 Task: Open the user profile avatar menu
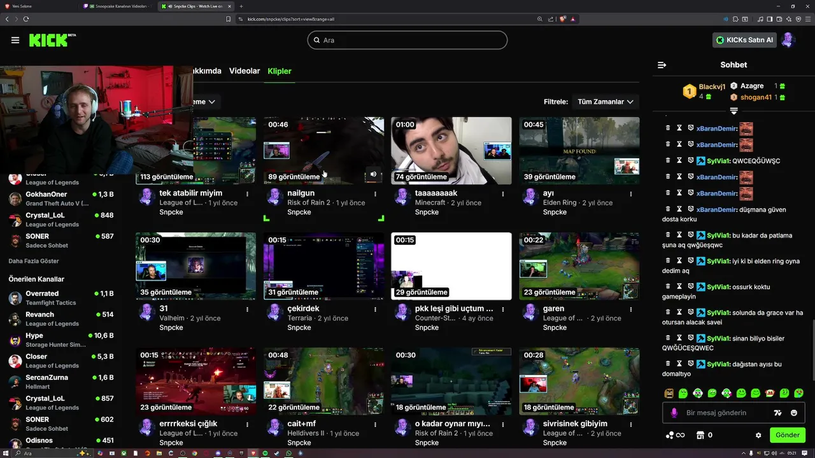point(788,40)
